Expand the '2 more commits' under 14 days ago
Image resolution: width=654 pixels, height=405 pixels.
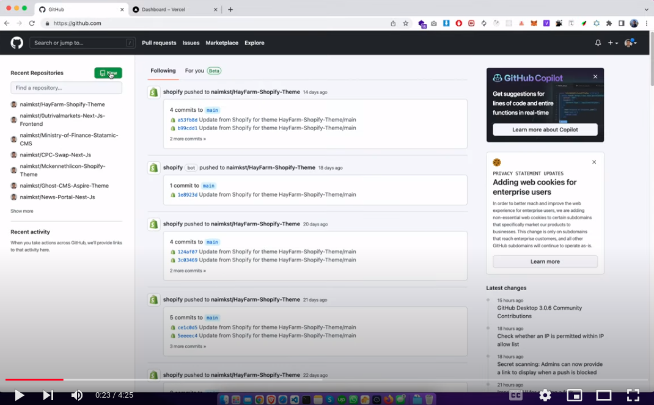pyautogui.click(x=188, y=139)
